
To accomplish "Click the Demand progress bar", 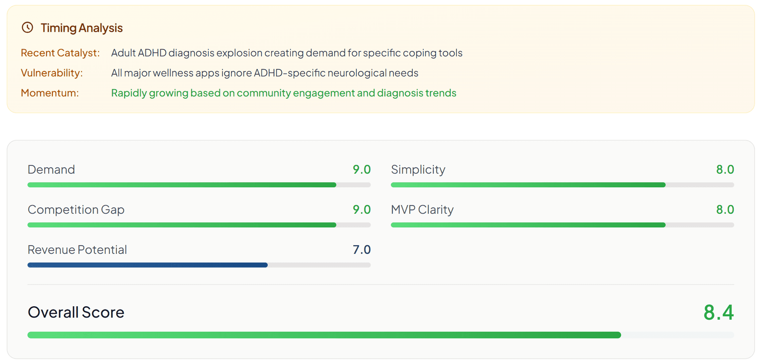I will coord(199,185).
